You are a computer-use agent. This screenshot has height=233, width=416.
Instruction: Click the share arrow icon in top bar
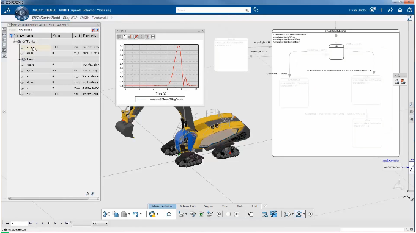coord(390,10)
